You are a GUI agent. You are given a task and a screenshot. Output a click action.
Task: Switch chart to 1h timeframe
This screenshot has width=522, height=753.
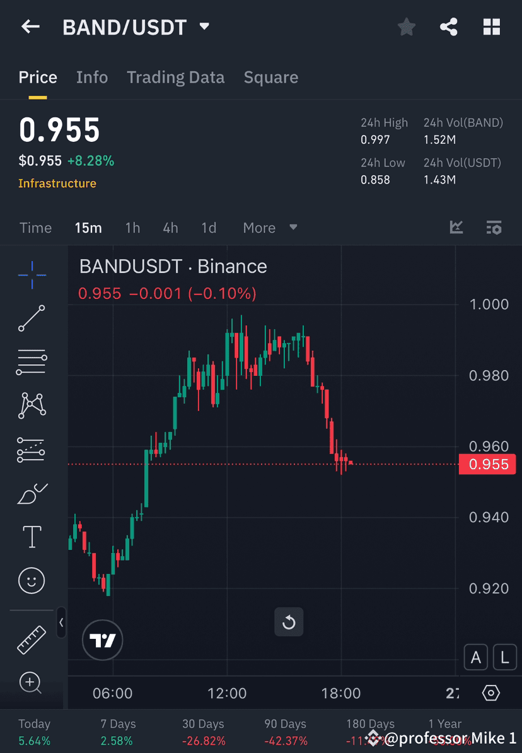click(x=132, y=228)
